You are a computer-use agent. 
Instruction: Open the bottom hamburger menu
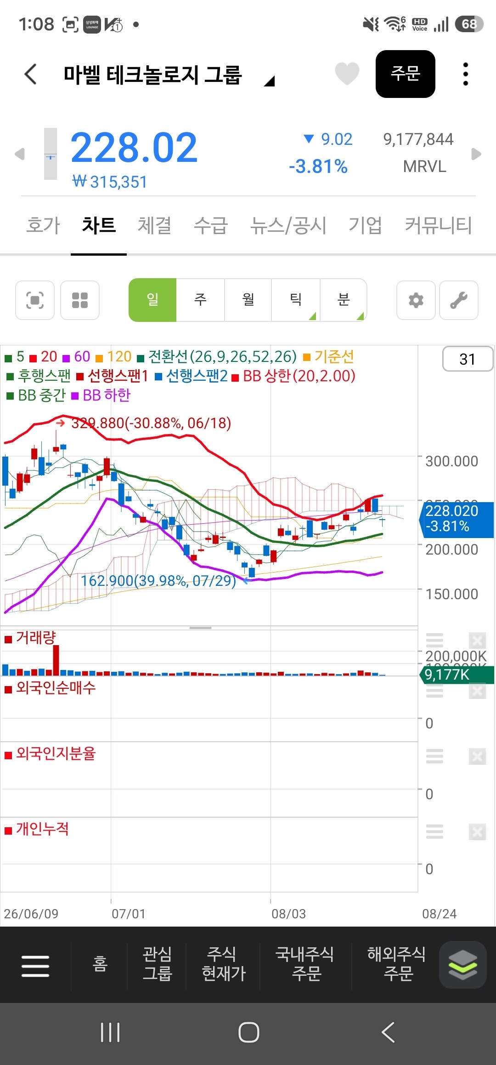[35, 966]
